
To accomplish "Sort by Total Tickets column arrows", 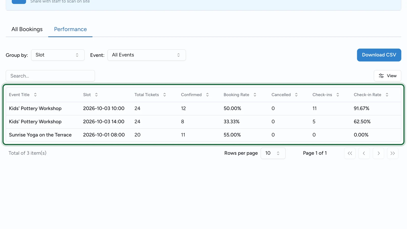I will click(165, 95).
